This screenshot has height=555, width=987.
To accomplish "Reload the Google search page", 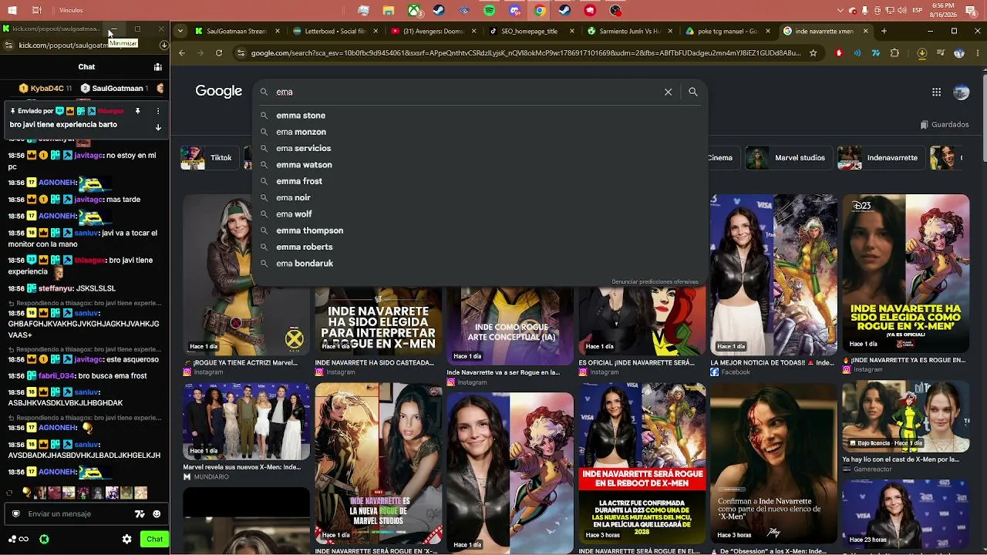I will tap(219, 53).
